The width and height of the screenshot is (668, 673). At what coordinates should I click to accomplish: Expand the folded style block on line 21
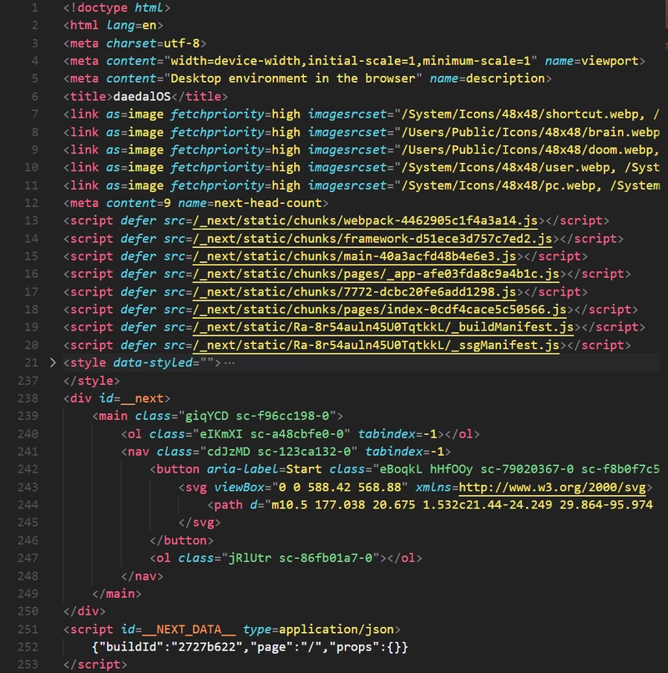[x=53, y=362]
